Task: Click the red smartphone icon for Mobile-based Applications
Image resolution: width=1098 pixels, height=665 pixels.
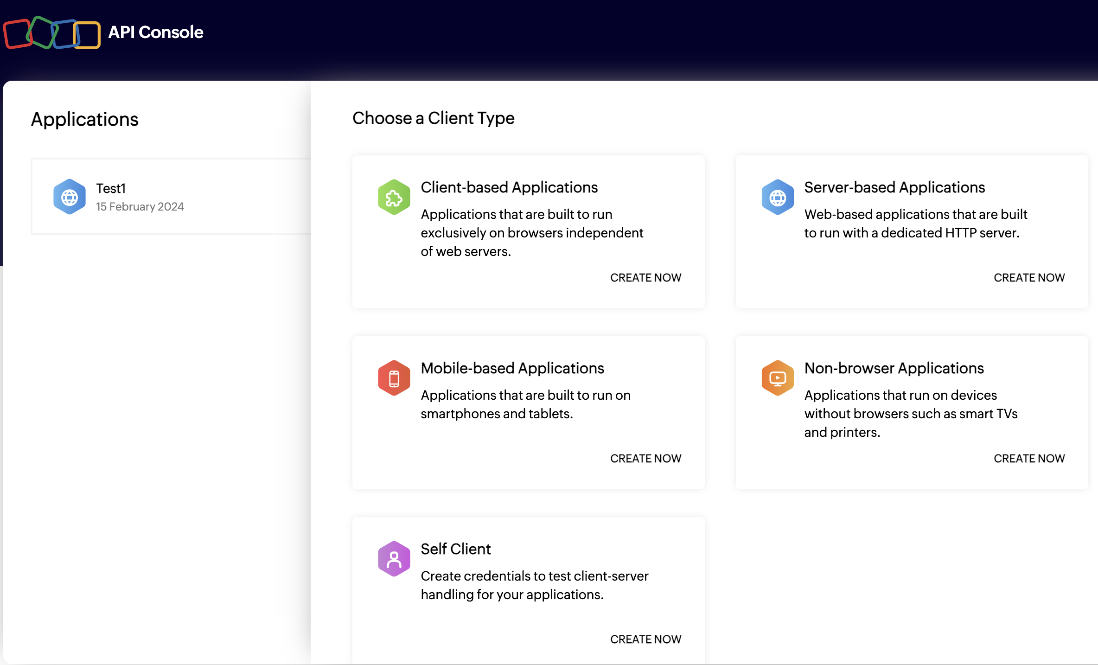Action: click(394, 377)
